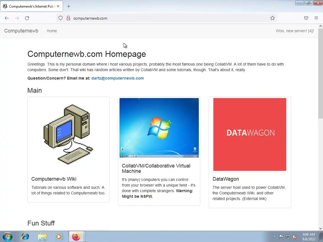323x242 pixels.
Task: Close the Computernewb's Internet Pub tab
Action: [x=58, y=6]
